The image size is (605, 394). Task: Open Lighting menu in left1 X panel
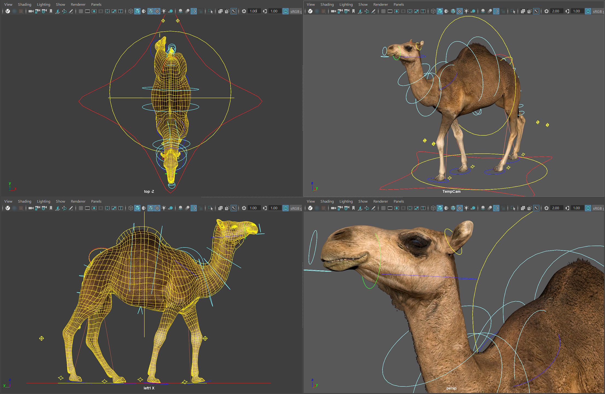[x=43, y=201]
